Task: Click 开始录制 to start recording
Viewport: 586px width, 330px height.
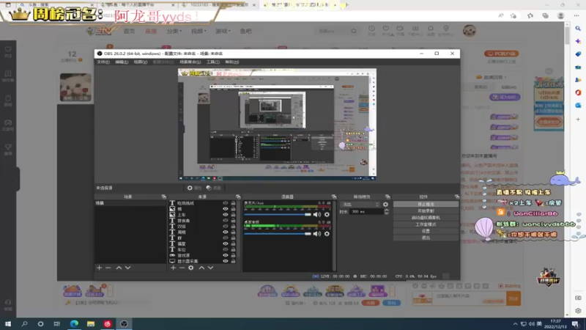Action: (x=426, y=211)
